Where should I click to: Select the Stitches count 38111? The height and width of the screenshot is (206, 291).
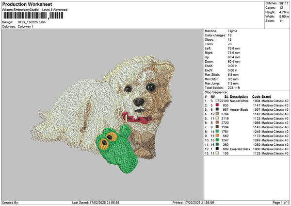point(284,3)
